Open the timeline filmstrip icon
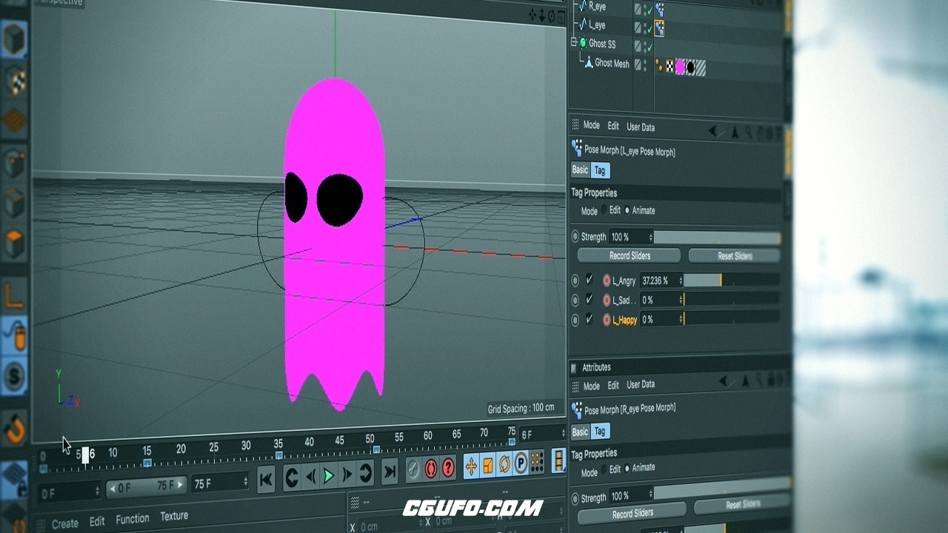This screenshot has height=533, width=948. coord(558,460)
